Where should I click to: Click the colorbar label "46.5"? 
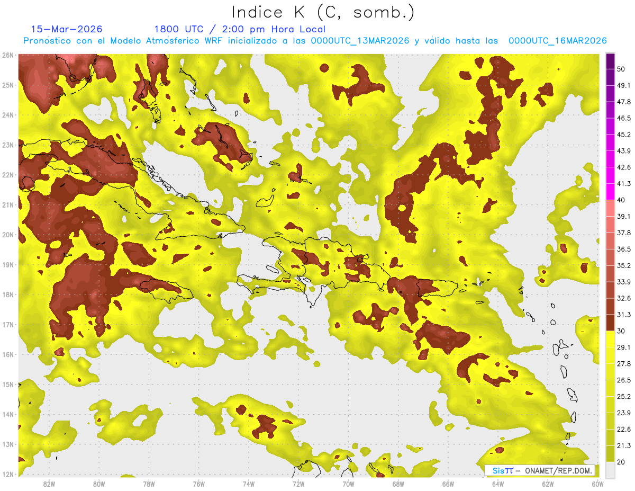(x=624, y=118)
